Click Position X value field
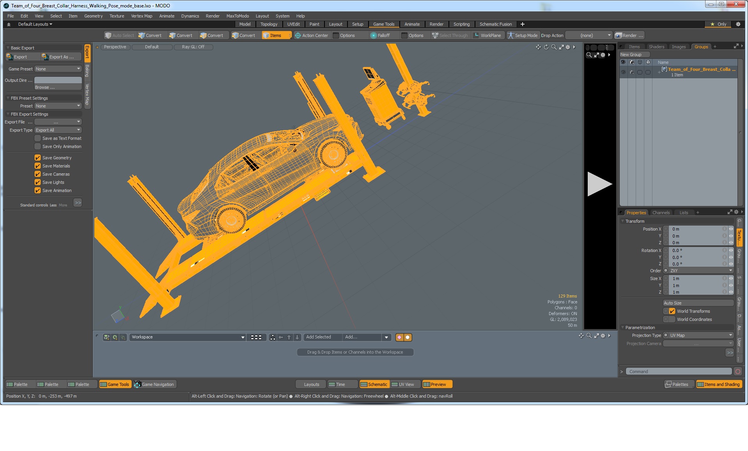Screen dimensions: 748x451 point(696,229)
